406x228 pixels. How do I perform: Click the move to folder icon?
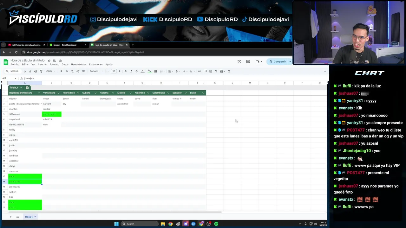pos(55,60)
